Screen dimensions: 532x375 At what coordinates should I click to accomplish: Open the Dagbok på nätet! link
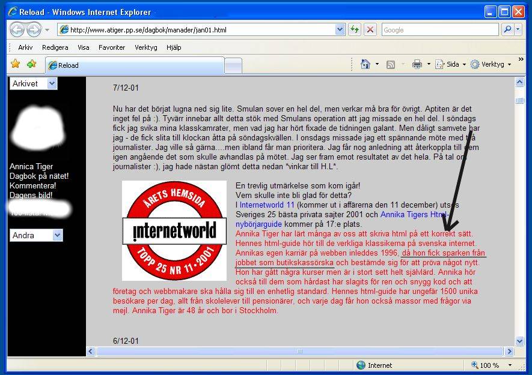coord(39,176)
